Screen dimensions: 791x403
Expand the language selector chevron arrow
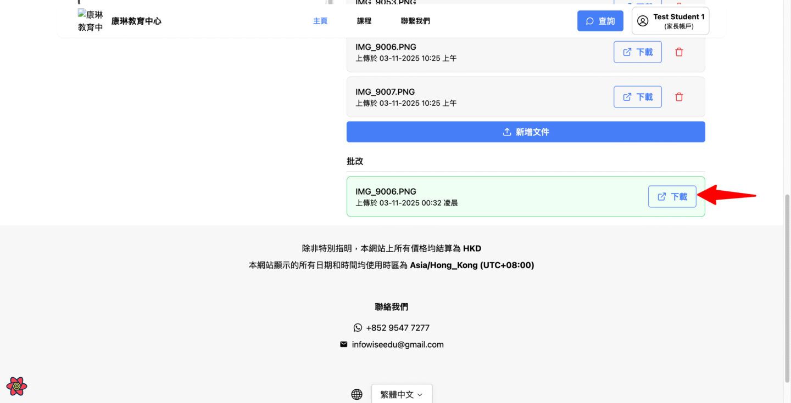(x=420, y=395)
